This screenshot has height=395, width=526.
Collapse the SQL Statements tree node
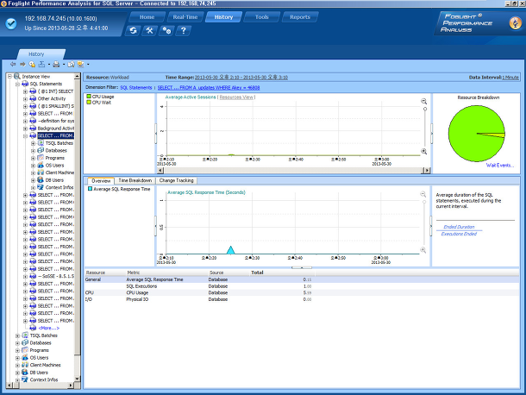[17, 84]
